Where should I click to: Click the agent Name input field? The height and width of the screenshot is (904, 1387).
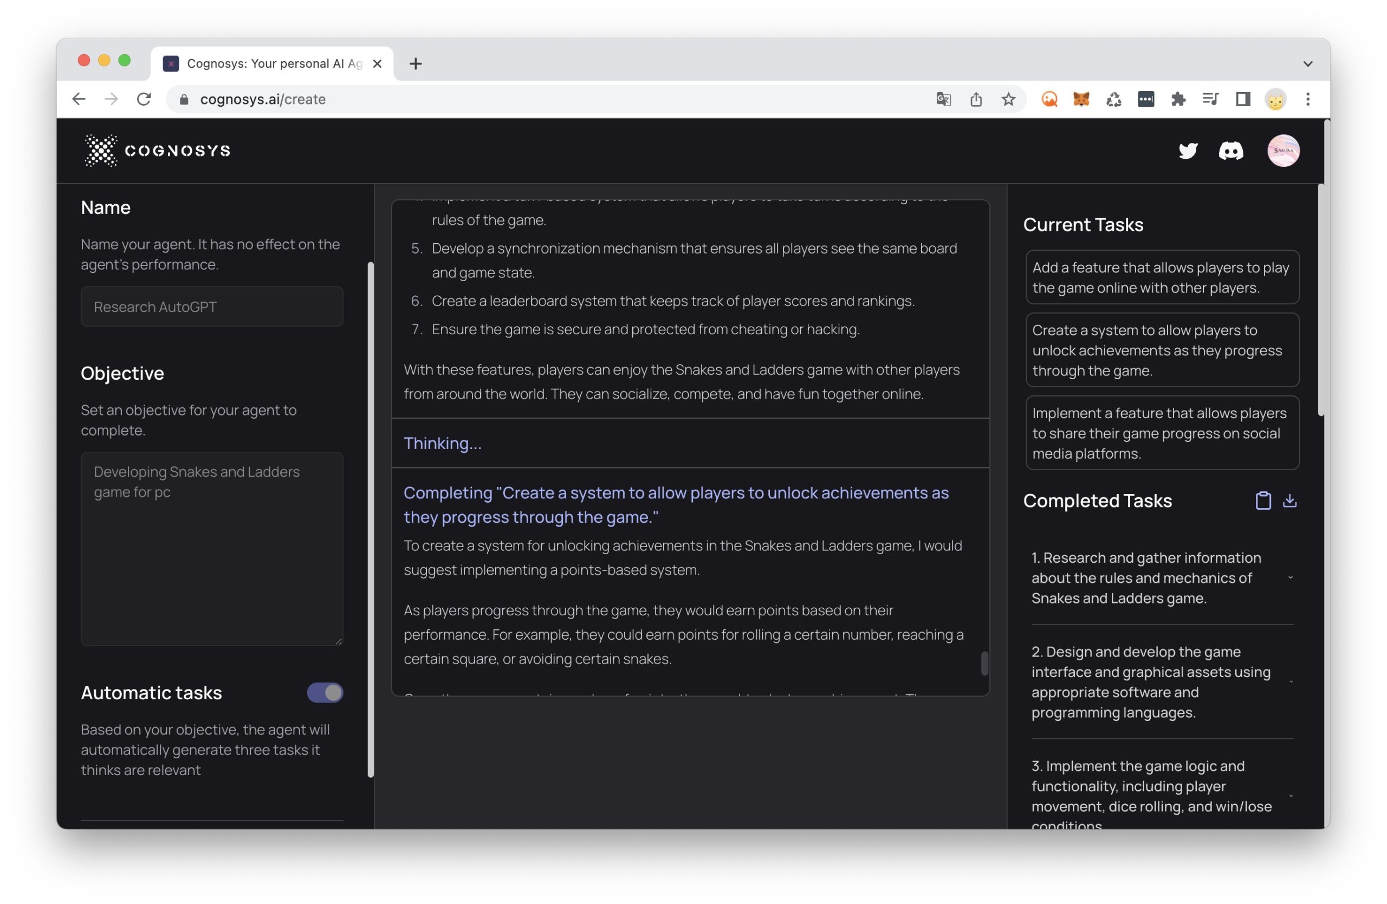click(x=211, y=307)
